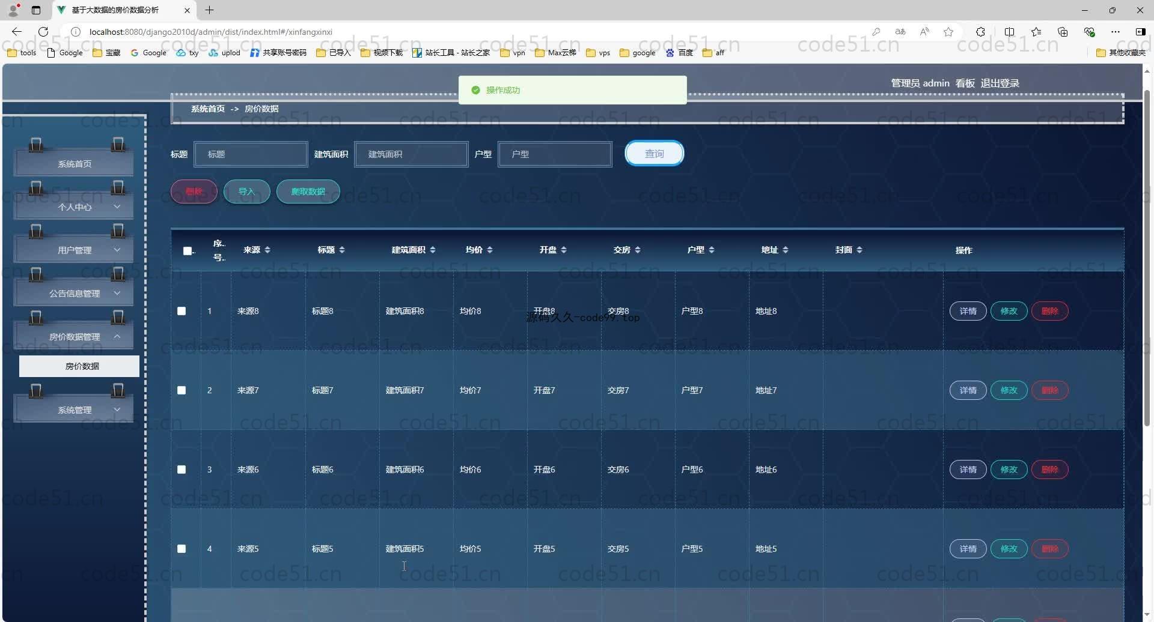Add page to favorites star icon
Viewport: 1154px width, 622px height.
[x=948, y=32]
